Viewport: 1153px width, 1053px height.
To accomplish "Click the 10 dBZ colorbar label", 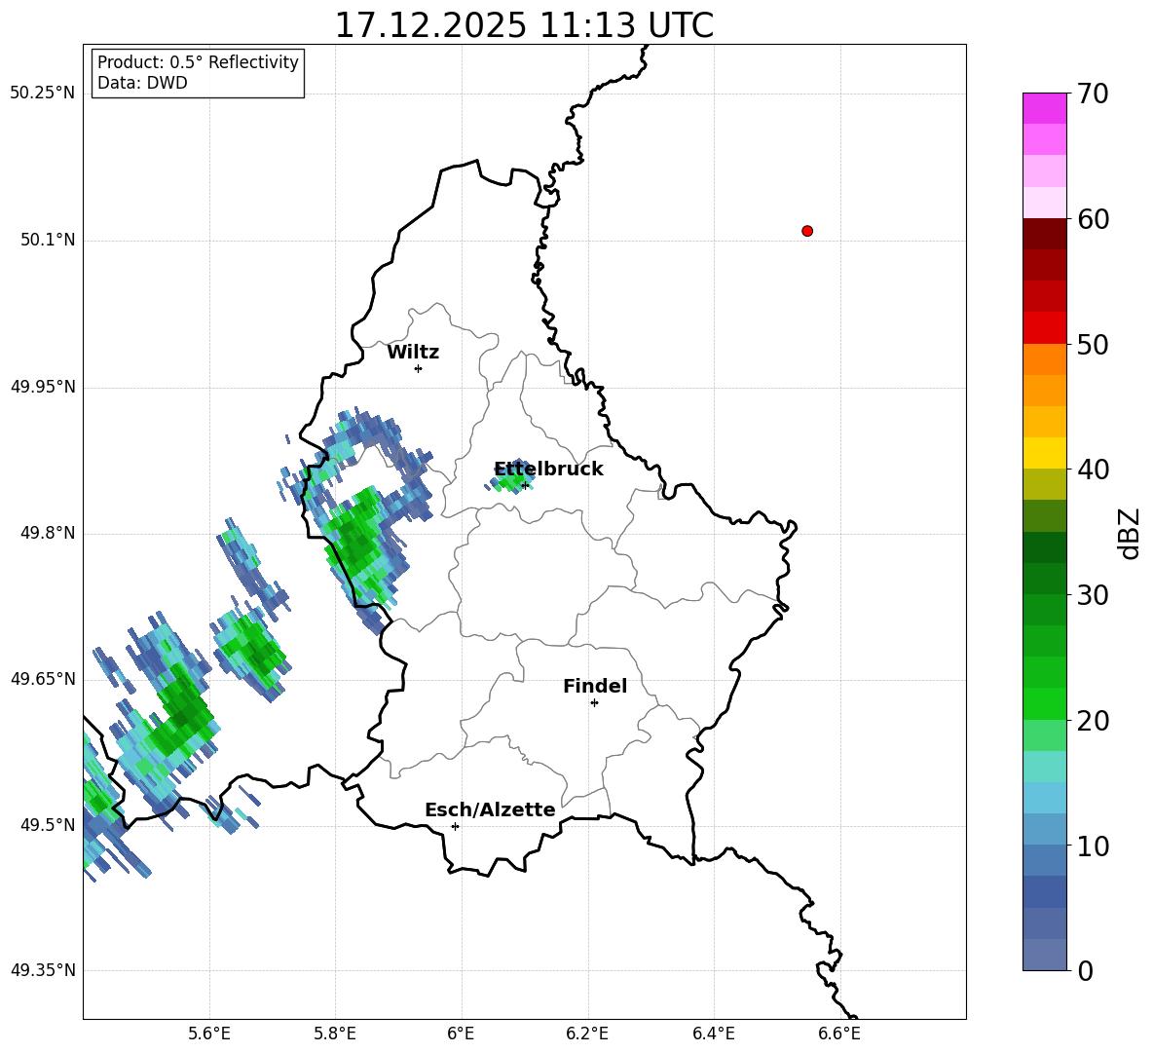I will [1093, 846].
